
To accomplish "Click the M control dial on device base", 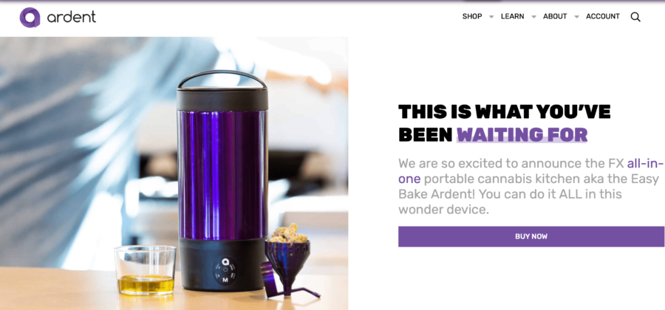I will pyautogui.click(x=225, y=272).
